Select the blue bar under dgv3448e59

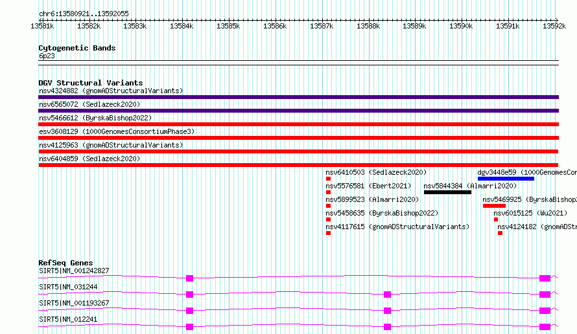(506, 179)
